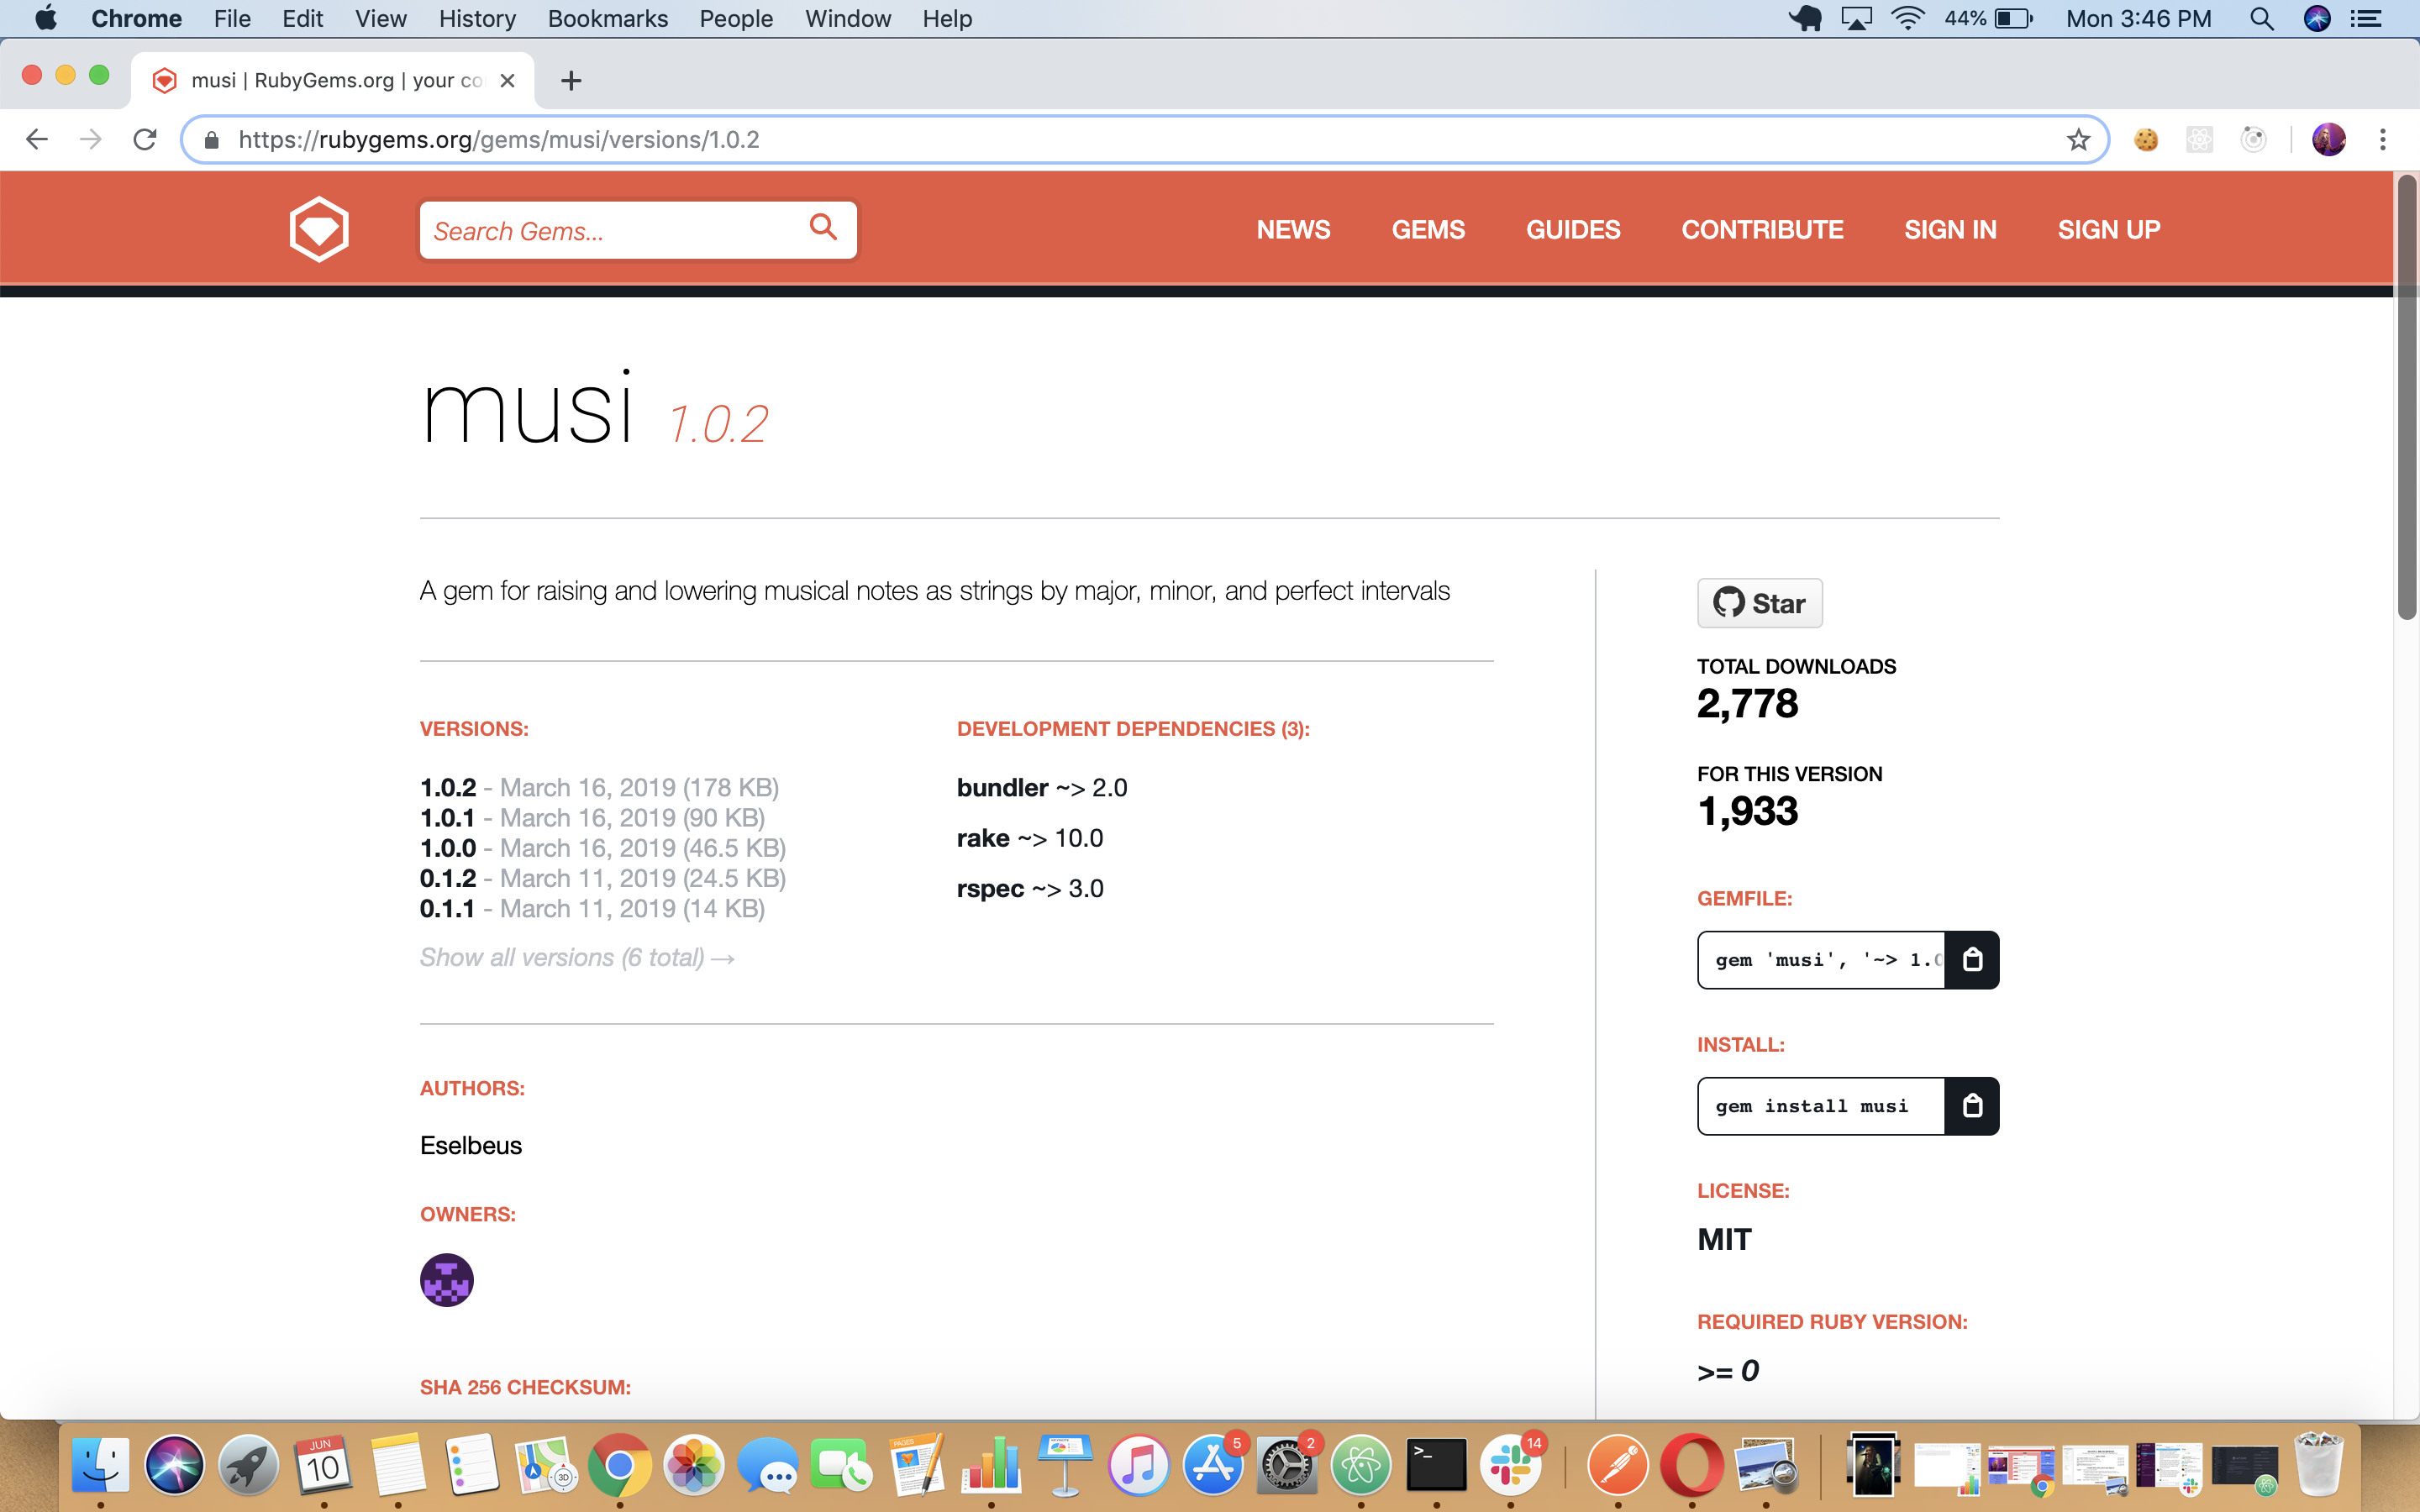Image resolution: width=2420 pixels, height=1512 pixels.
Task: Click the Gemfile code text box
Action: (1821, 960)
